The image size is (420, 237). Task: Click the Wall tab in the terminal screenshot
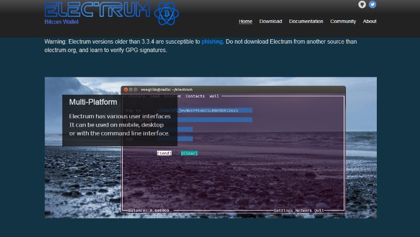(x=214, y=96)
